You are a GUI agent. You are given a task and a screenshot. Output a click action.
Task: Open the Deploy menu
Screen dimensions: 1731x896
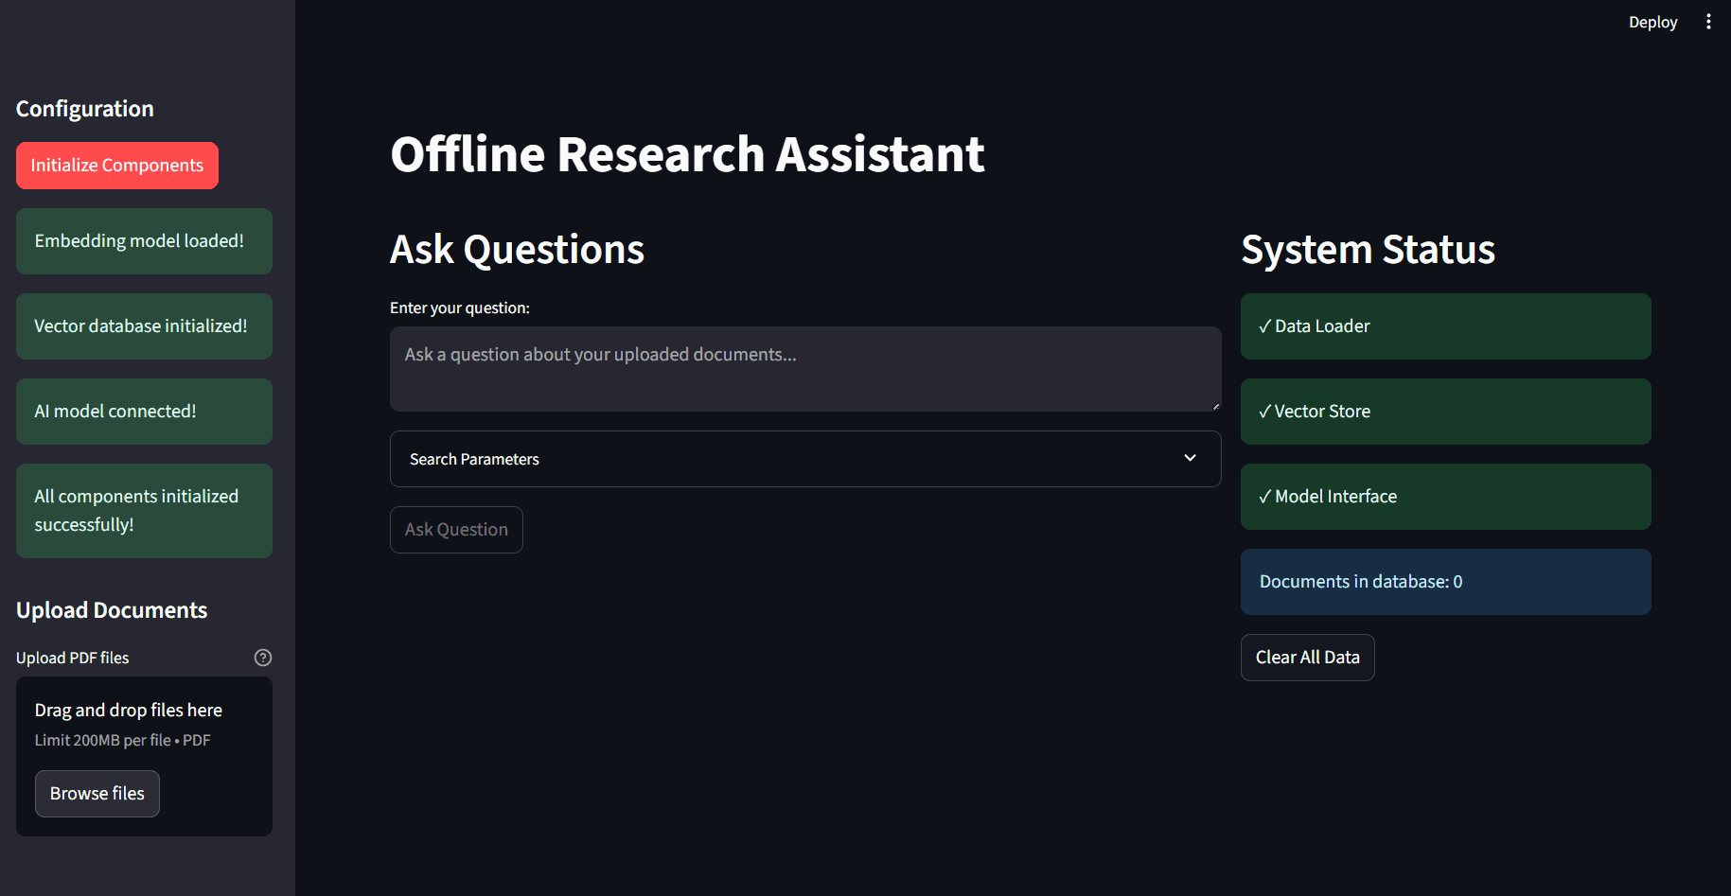click(x=1652, y=21)
